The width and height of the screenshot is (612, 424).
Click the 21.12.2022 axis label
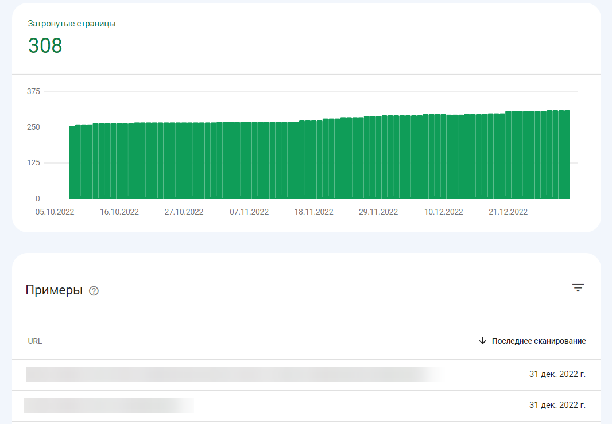(508, 212)
